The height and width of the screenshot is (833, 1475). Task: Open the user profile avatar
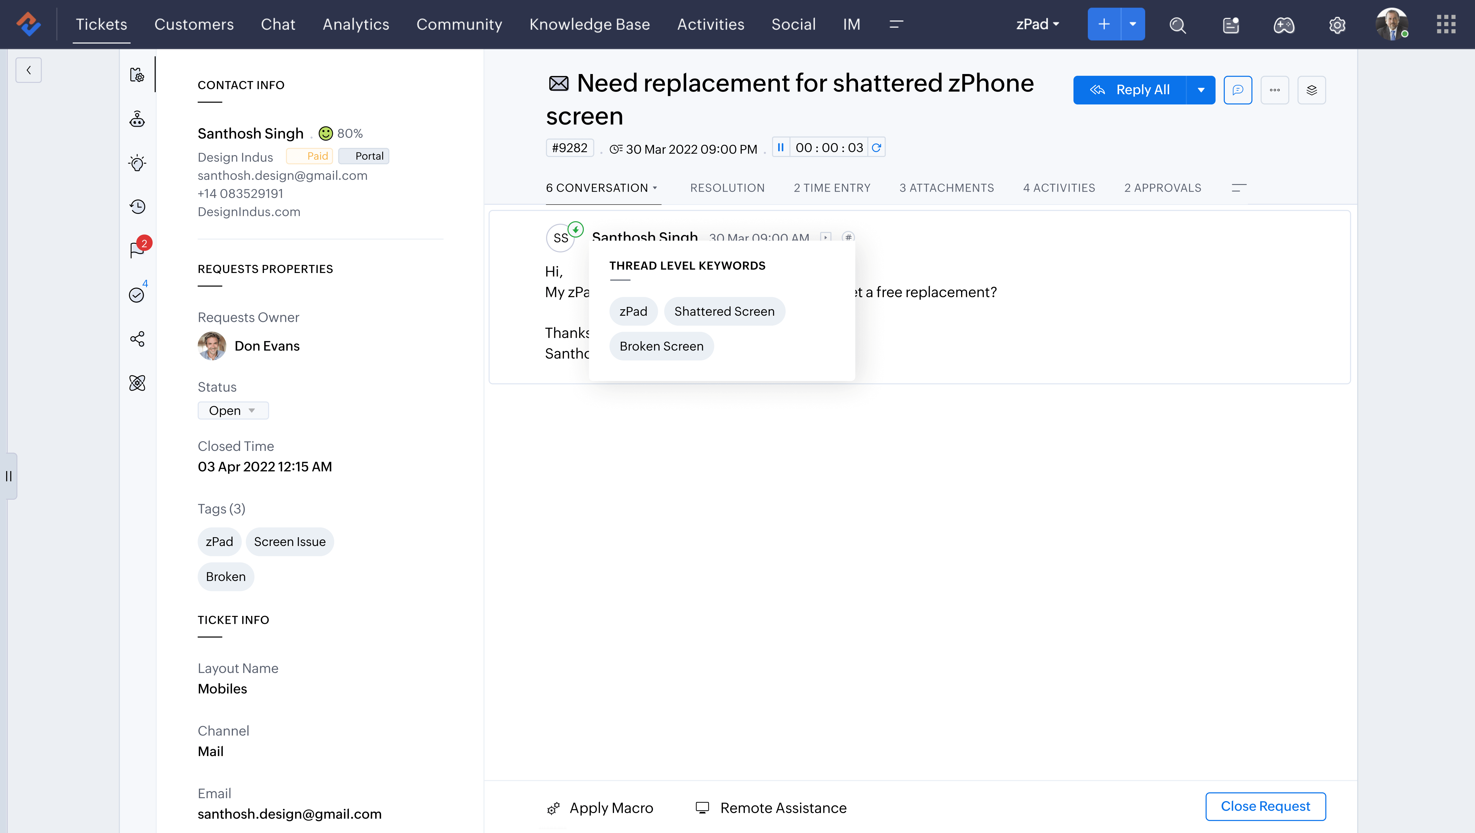click(x=1391, y=24)
